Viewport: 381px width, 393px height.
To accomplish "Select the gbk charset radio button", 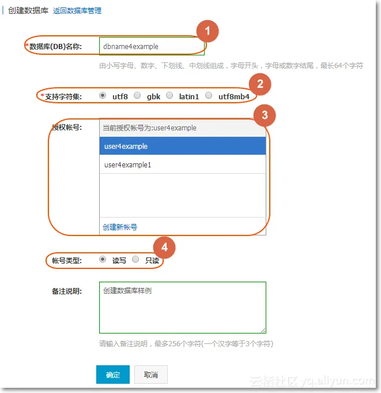I will pyautogui.click(x=137, y=95).
